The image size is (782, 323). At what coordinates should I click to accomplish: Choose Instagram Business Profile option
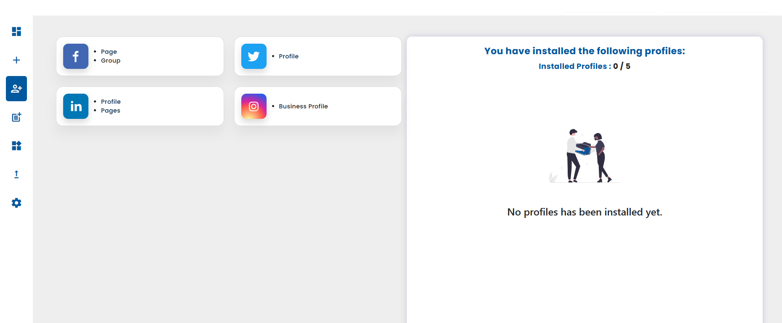click(x=303, y=106)
